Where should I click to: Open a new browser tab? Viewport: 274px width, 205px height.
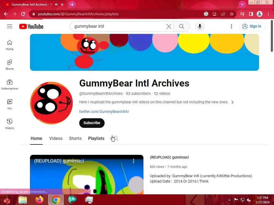(x=72, y=5)
